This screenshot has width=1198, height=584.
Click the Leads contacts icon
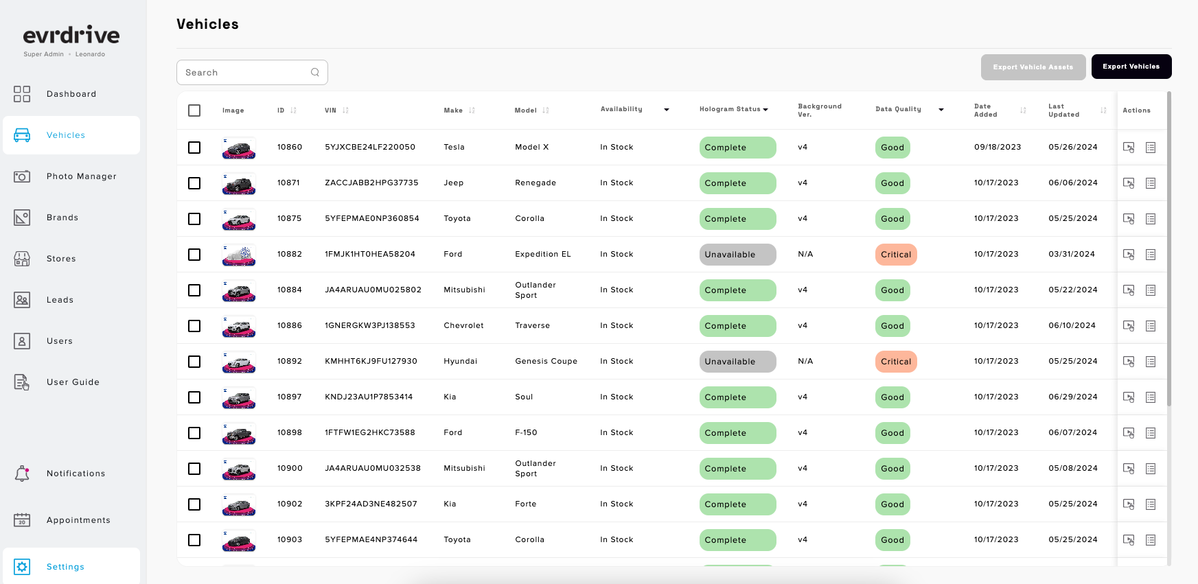click(x=22, y=300)
